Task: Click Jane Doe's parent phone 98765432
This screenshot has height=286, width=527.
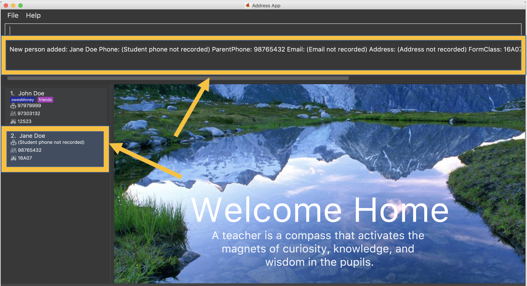Action: (30, 150)
